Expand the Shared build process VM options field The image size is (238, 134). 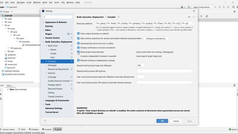193,71
